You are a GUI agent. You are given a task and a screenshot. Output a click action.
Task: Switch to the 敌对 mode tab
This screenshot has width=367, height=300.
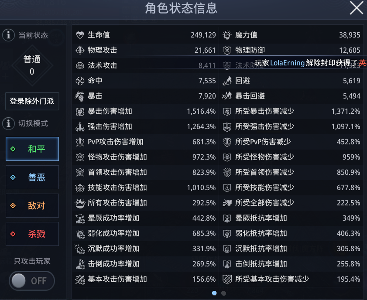coord(32,205)
